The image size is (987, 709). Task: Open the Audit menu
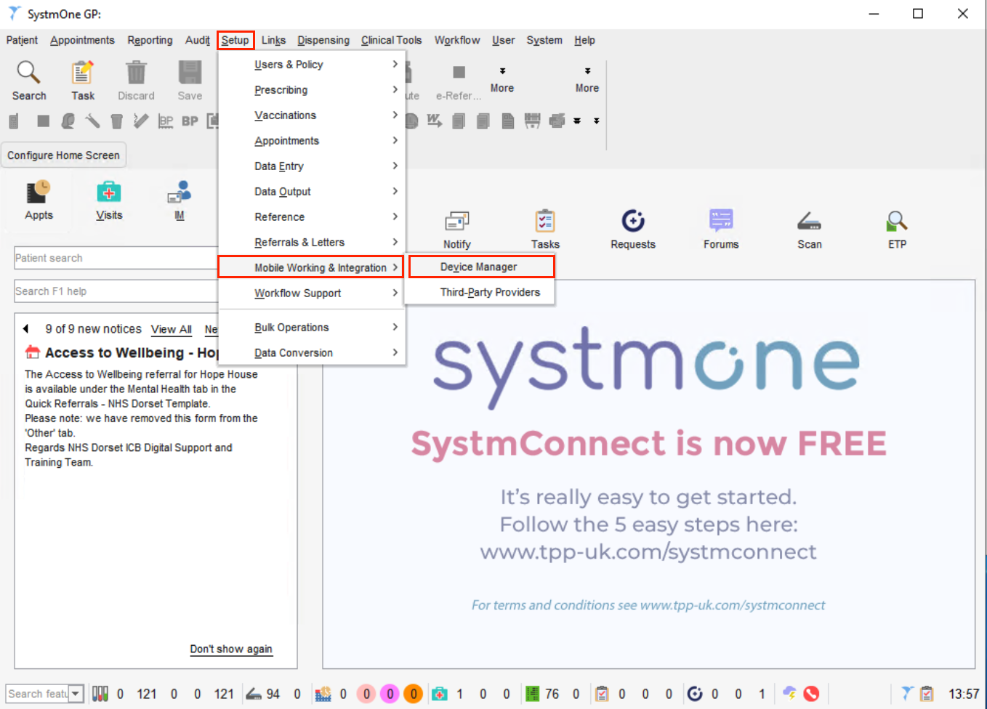(x=198, y=40)
